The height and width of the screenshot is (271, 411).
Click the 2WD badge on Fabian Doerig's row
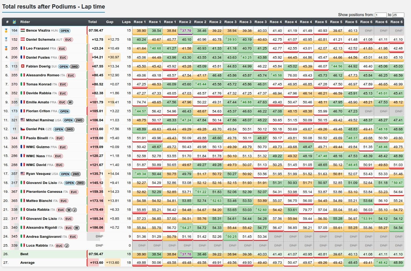point(74,67)
